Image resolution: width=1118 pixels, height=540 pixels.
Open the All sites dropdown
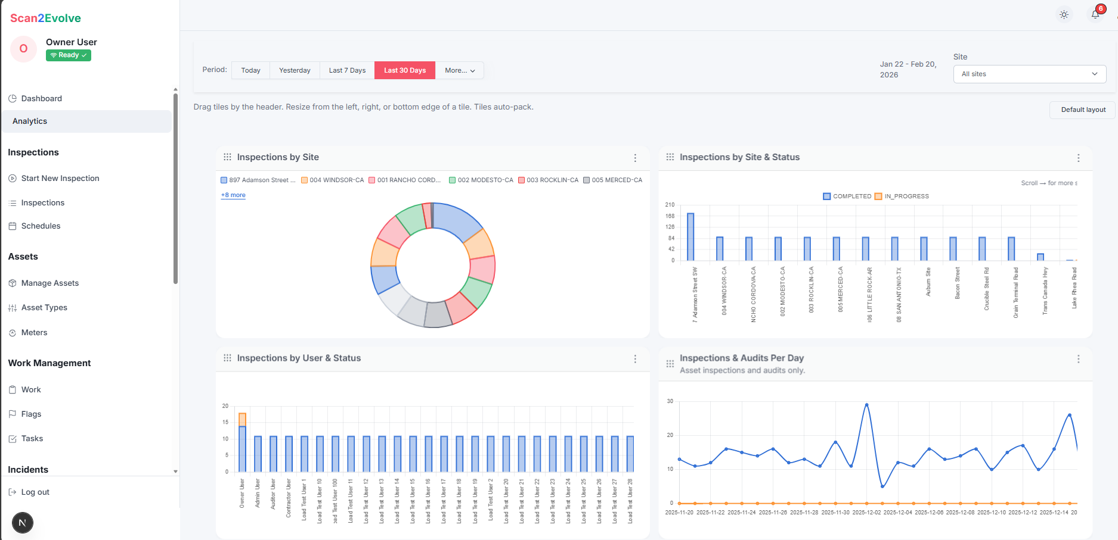click(x=1029, y=74)
